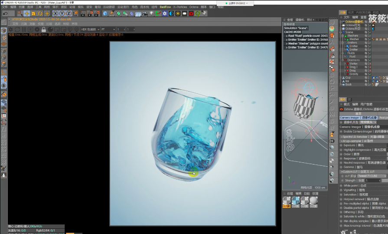This screenshot has height=234, width=388.
Task: Select the Live Selection tool
Action: point(20,13)
